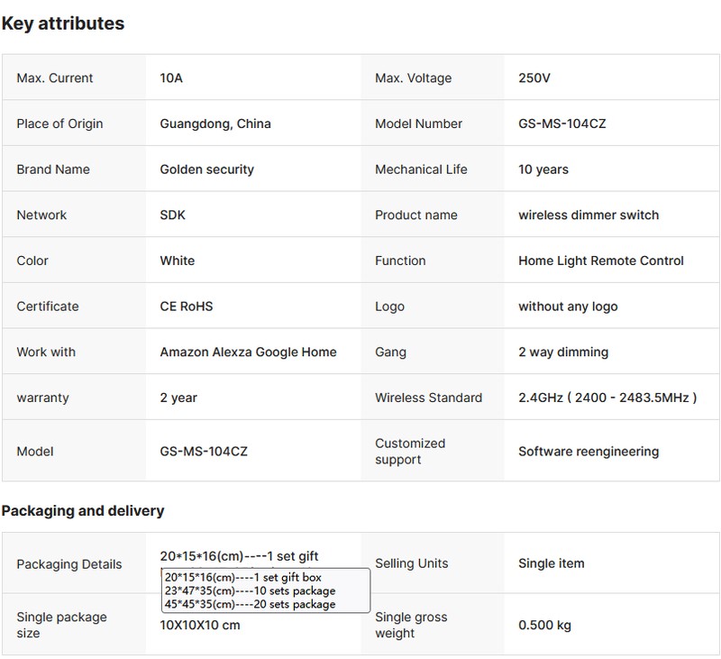Click the "wireless dimmer switch" product name
This screenshot has width=721, height=659.
click(x=589, y=215)
